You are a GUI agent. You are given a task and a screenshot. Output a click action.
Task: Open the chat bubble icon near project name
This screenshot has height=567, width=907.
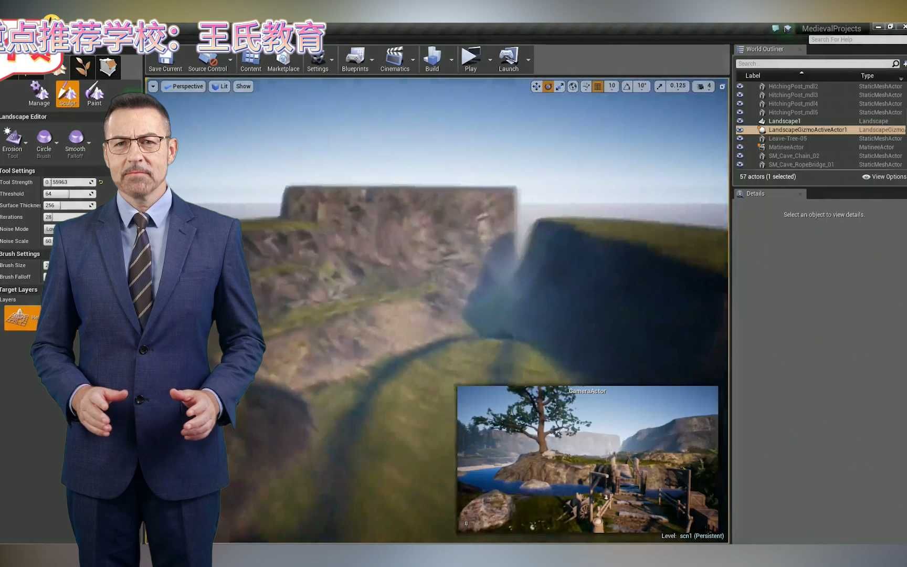coord(775,28)
